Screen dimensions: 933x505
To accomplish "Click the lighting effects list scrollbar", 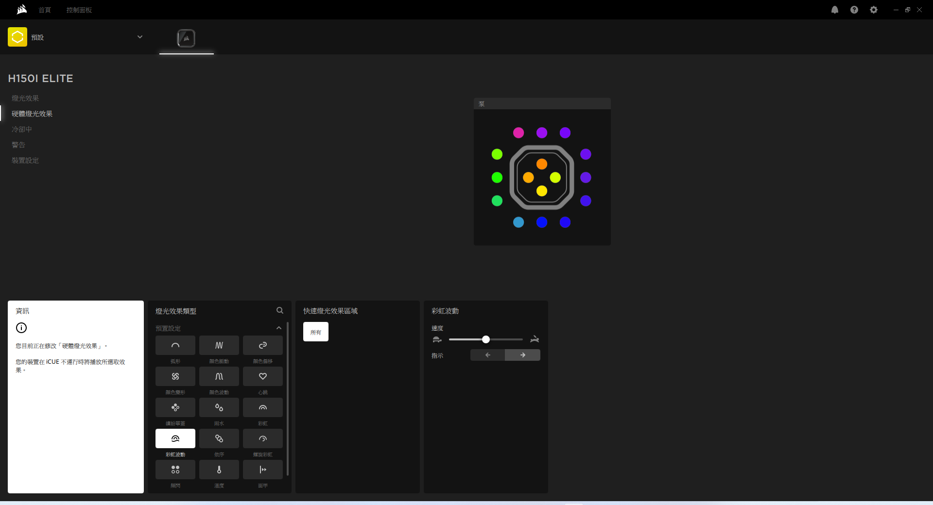I will 288,398.
